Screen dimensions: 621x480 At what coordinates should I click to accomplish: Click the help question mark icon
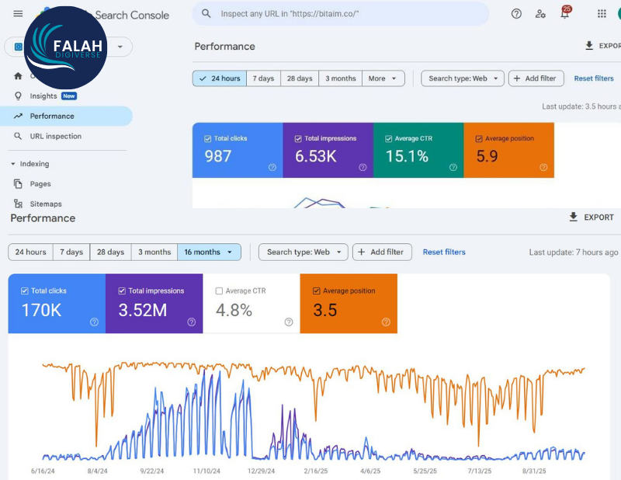point(516,14)
